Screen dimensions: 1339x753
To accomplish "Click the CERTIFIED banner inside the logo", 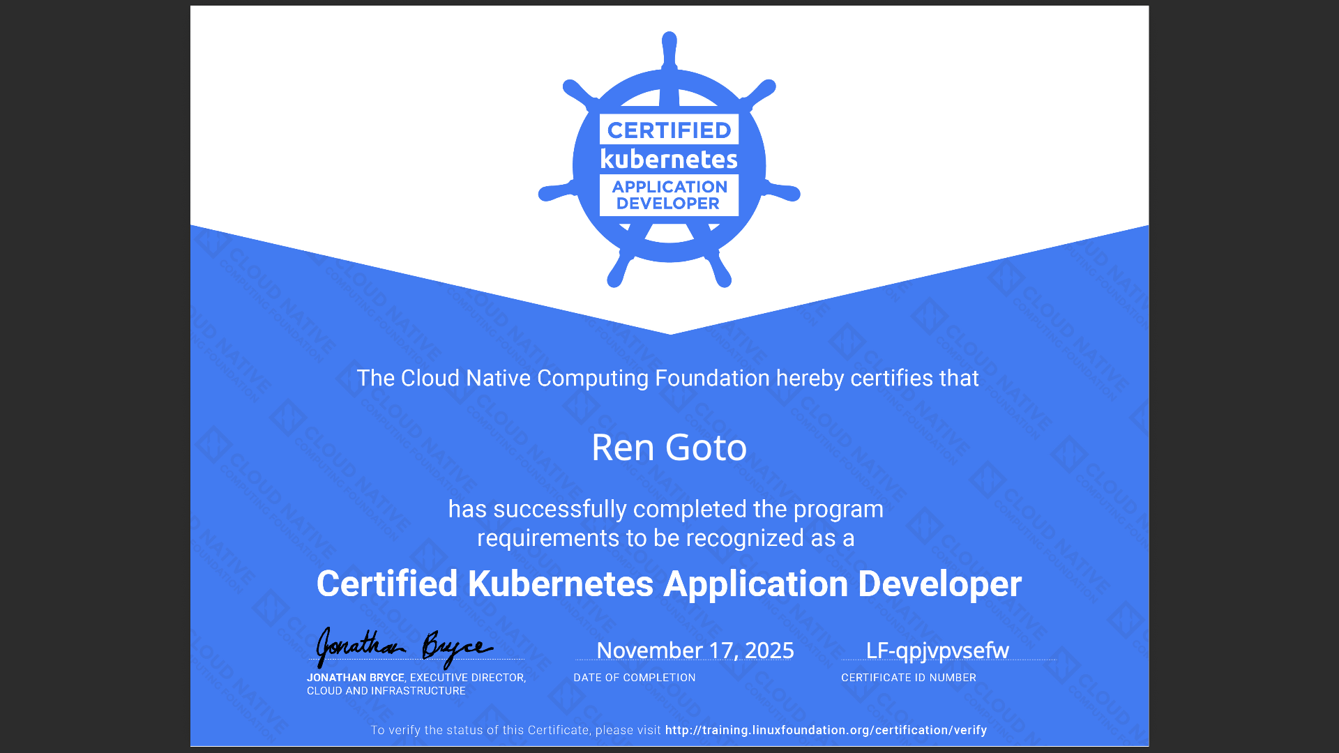I will point(669,130).
